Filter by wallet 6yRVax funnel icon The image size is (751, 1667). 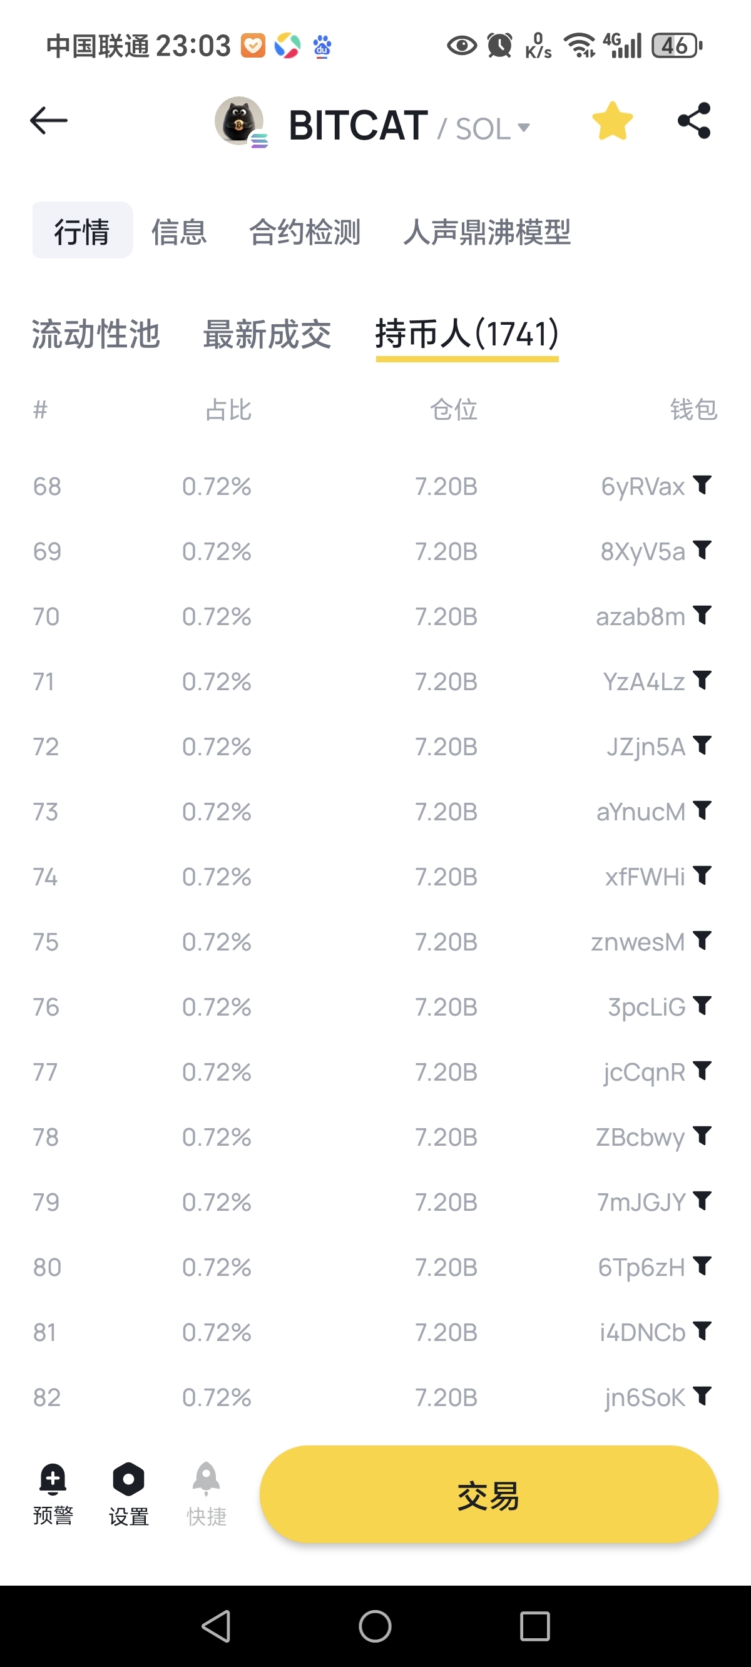pyautogui.click(x=702, y=485)
